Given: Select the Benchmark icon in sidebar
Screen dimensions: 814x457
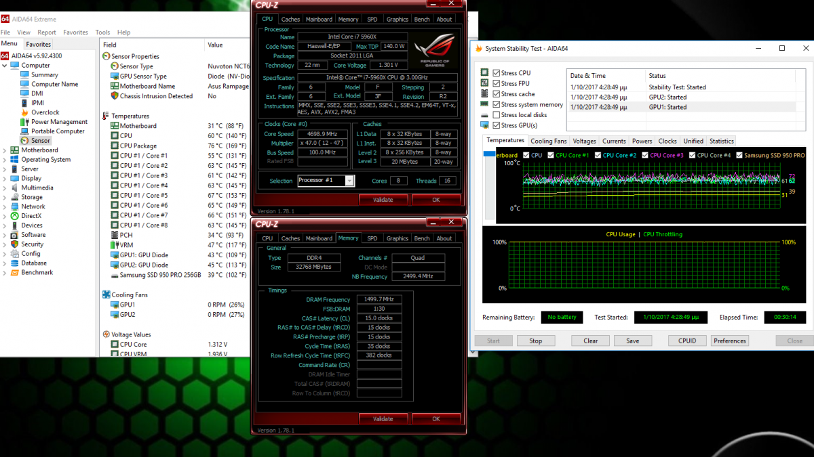Looking at the screenshot, I should click(x=14, y=273).
